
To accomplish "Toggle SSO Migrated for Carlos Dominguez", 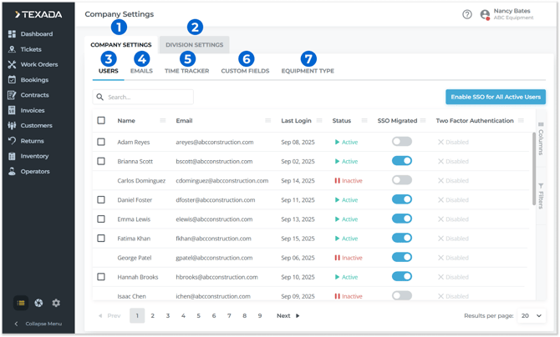I will [x=402, y=180].
